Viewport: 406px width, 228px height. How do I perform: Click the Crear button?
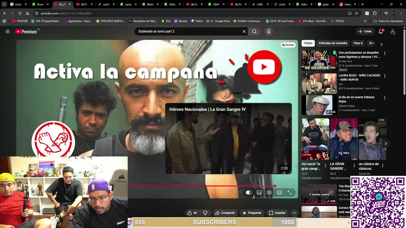pos(365,31)
